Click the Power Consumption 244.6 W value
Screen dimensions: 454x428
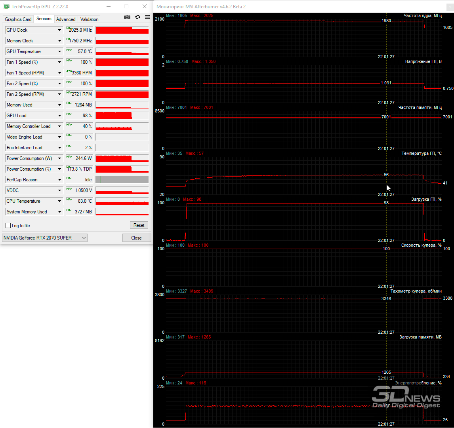tap(79, 159)
